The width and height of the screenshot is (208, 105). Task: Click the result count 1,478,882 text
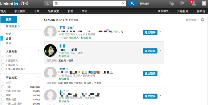click(x=49, y=20)
